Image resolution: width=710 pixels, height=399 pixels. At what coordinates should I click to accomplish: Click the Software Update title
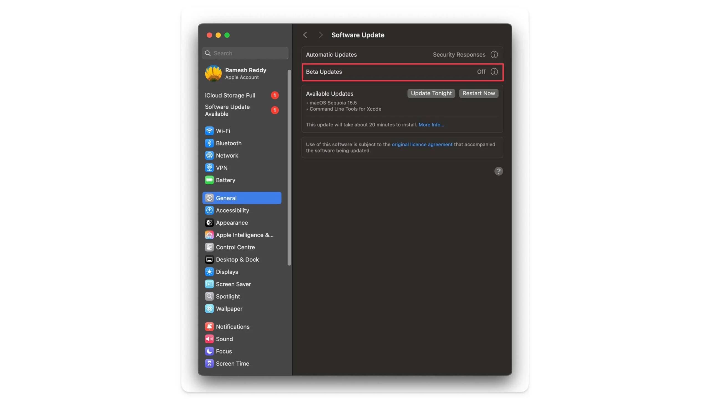(x=358, y=35)
